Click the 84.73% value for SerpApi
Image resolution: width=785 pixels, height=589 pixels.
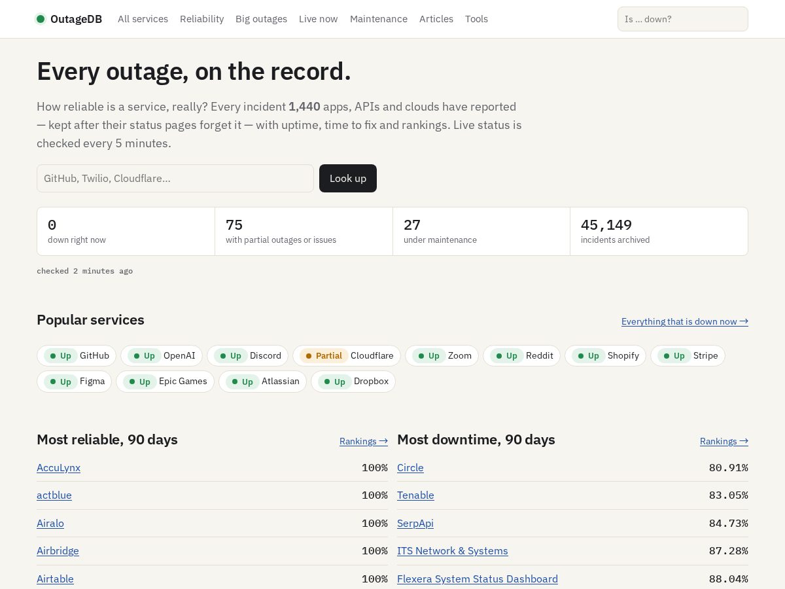(x=728, y=523)
